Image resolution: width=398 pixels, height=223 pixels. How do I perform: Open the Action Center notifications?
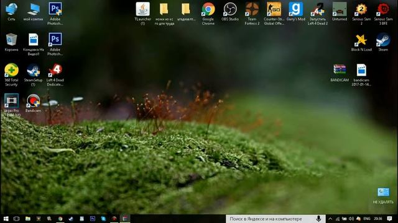click(x=390, y=219)
